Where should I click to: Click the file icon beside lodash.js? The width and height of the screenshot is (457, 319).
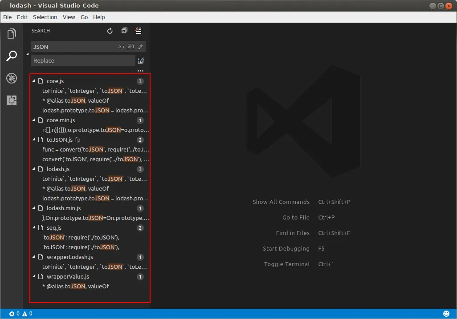coord(41,169)
